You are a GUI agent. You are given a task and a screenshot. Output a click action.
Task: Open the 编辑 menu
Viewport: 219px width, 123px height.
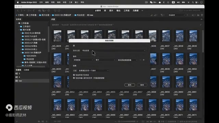(x=47, y=2)
